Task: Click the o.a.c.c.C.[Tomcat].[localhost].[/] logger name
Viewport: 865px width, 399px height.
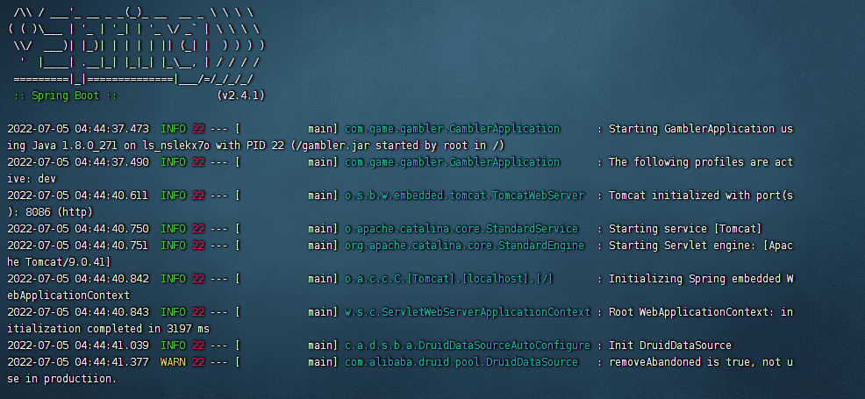Action: coord(448,279)
